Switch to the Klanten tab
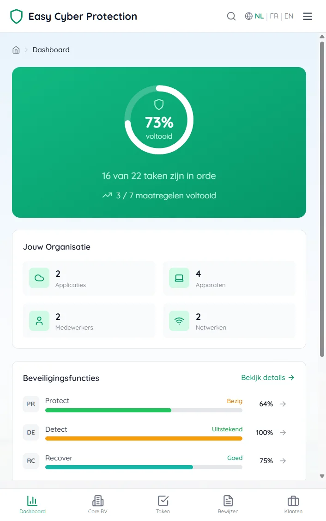Image resolution: width=326 pixels, height=521 pixels. tap(293, 503)
